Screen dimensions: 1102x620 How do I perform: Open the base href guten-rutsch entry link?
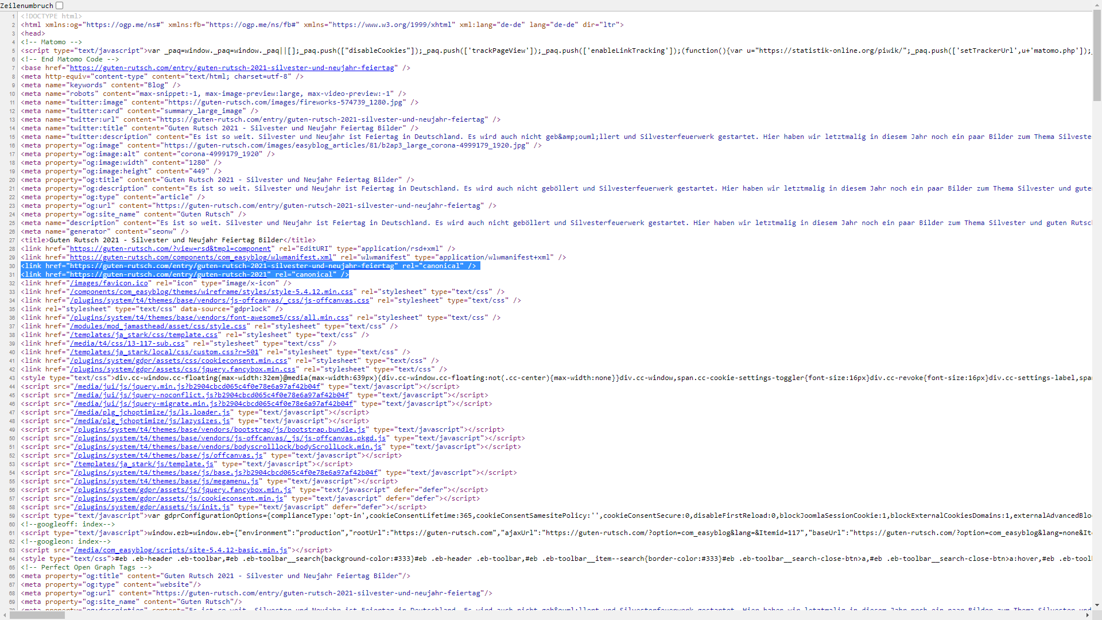point(232,68)
